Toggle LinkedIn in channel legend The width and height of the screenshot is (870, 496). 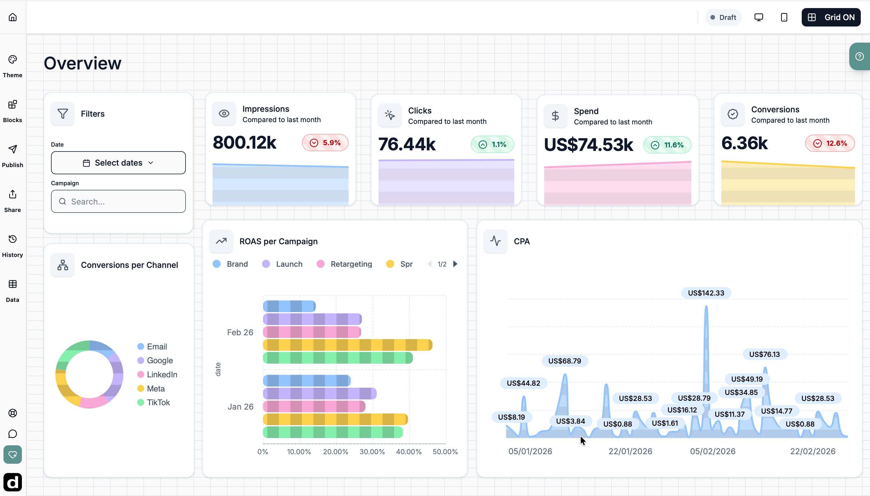click(157, 374)
